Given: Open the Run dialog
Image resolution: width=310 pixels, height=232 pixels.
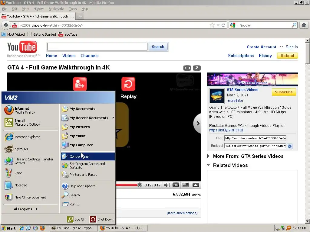Looking at the screenshot, I should pos(87,204).
